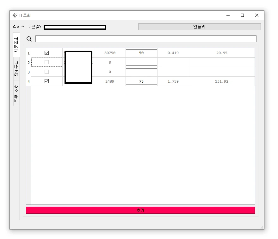
Task: Close the TI 조회 window
Action: point(256,15)
